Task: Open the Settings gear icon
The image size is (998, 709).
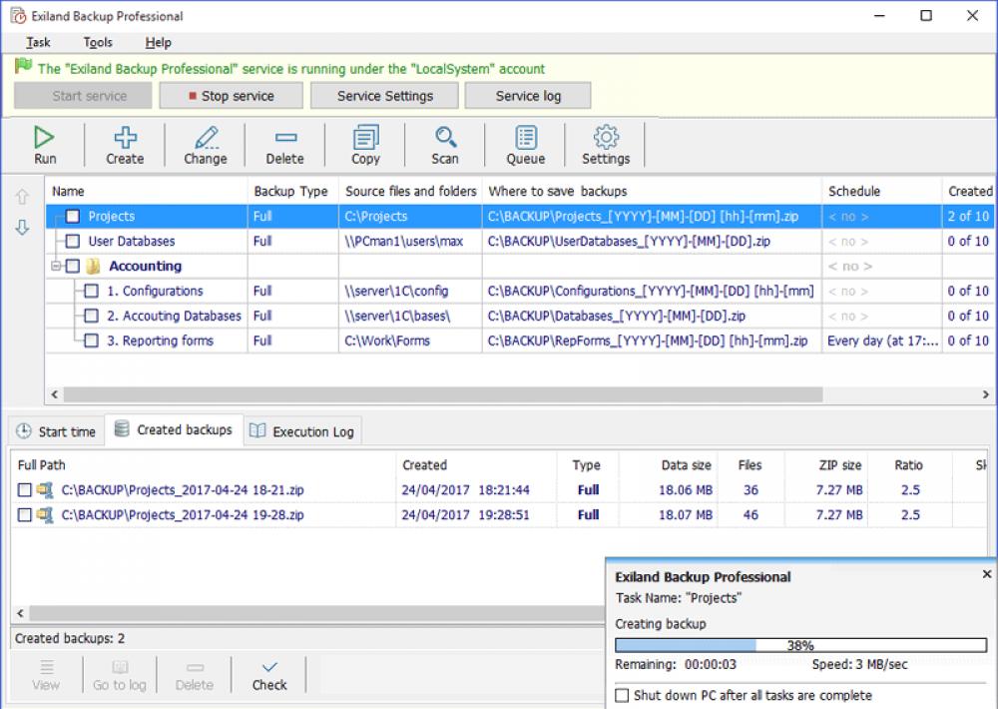Action: [606, 144]
